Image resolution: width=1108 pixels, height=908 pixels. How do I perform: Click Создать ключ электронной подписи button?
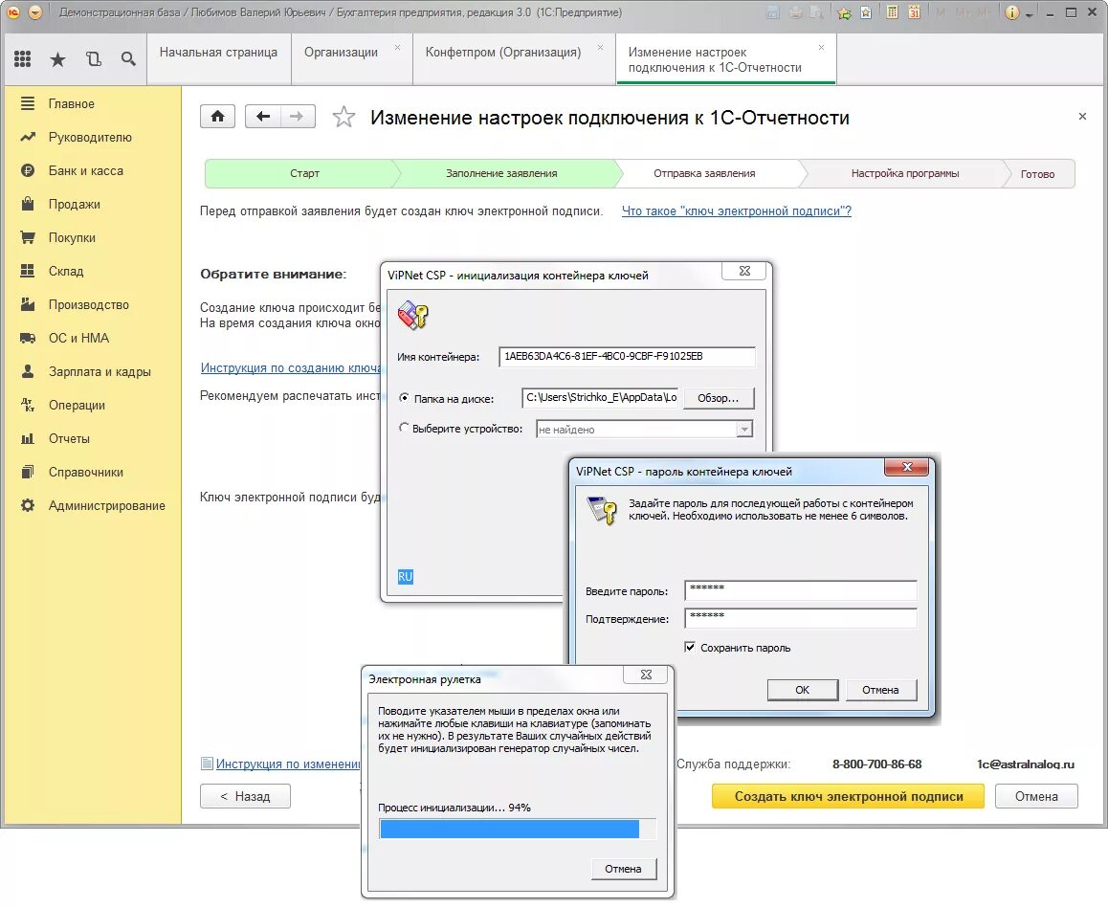point(848,796)
